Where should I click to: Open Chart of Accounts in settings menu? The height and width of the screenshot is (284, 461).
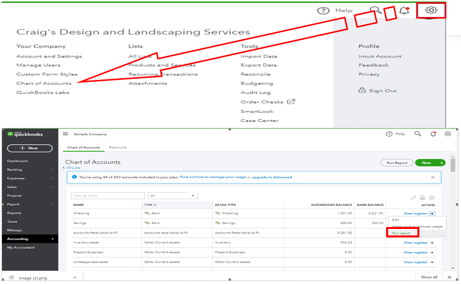coord(44,83)
